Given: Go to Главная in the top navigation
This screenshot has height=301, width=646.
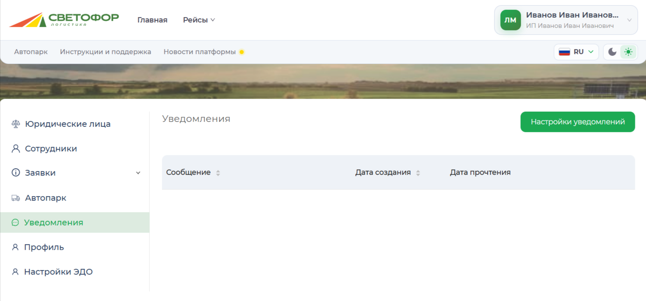Looking at the screenshot, I should (x=152, y=20).
